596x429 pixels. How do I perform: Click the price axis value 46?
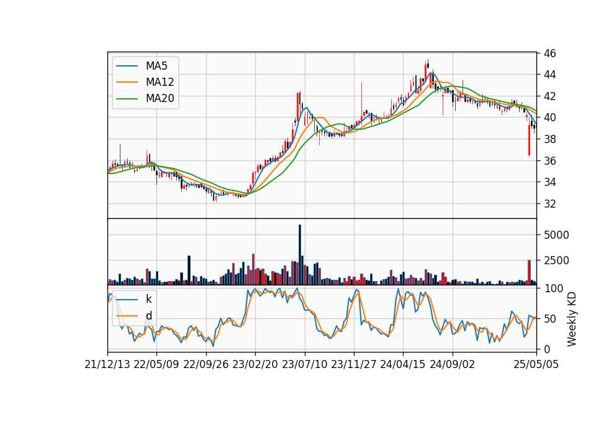(549, 53)
